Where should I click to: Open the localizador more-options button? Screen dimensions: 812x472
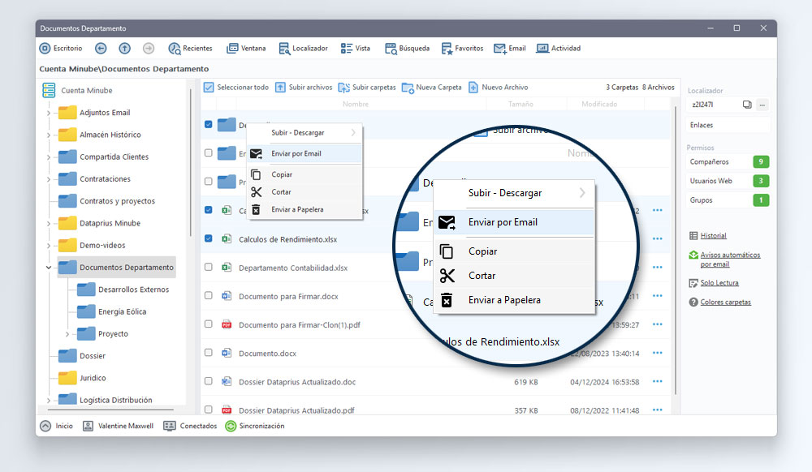[x=762, y=105]
